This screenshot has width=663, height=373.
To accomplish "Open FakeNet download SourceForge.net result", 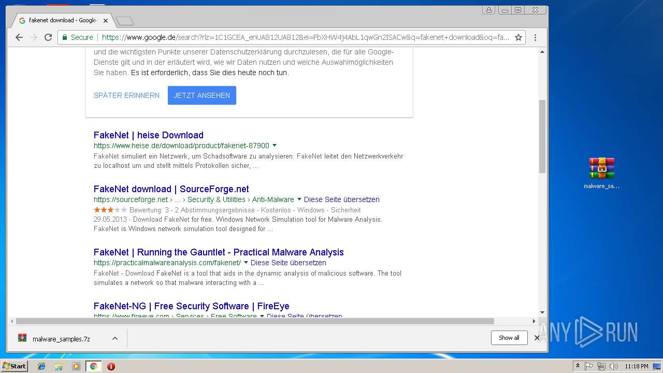I will [x=171, y=189].
